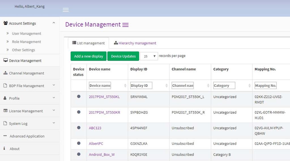
Task: Click the About info icon
Action: click(x=4, y=148)
